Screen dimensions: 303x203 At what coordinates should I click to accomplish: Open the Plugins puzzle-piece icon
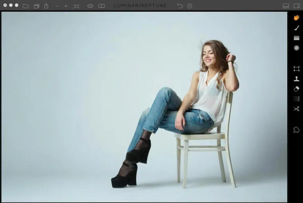pyautogui.click(x=296, y=130)
